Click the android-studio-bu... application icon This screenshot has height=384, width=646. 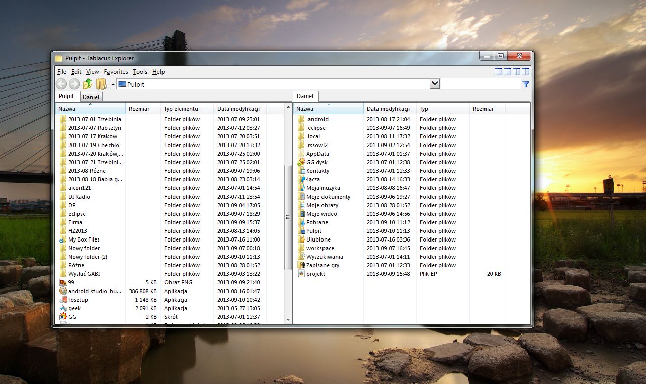(x=63, y=291)
